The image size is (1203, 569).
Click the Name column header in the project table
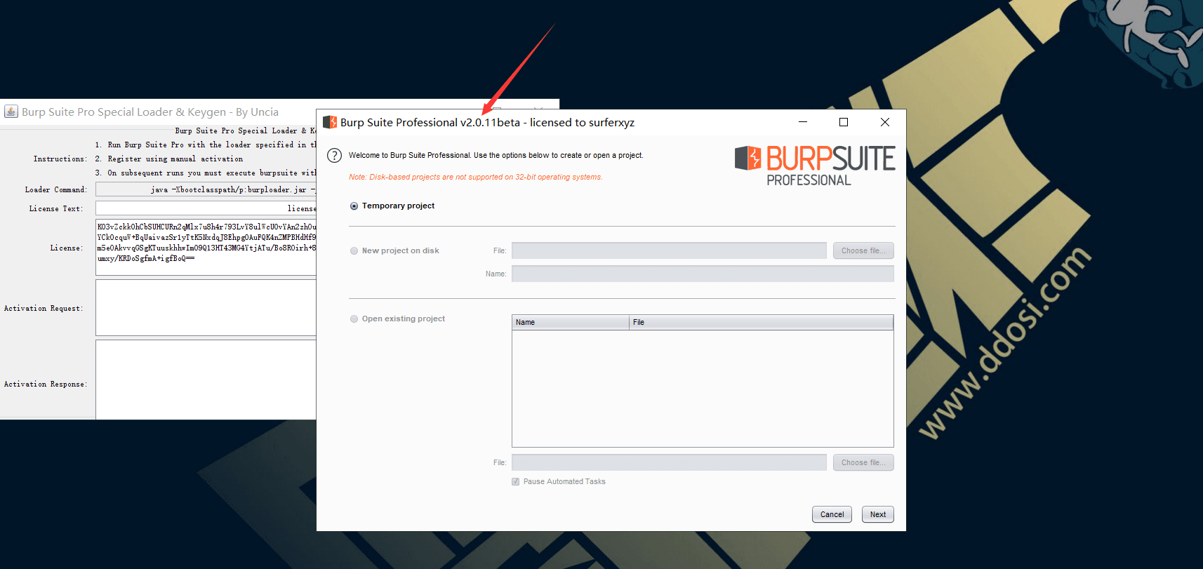point(571,322)
